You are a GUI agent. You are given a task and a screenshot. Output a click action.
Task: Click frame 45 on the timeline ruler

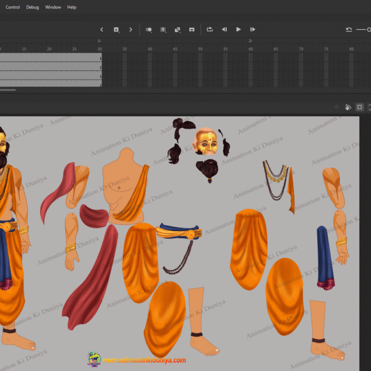point(175,49)
